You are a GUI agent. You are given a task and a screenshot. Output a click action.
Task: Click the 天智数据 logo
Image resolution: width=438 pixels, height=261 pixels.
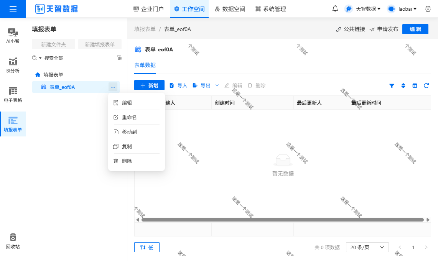coord(56,9)
